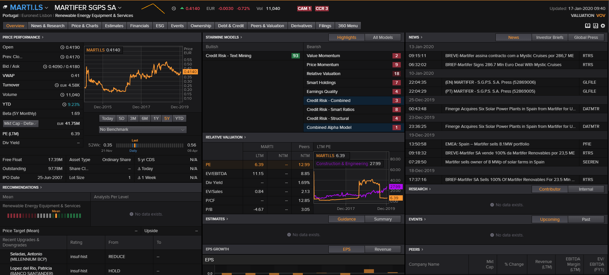
Task: Expand the MARTIFER SGPS SA name dropdown
Action: (x=120, y=8)
